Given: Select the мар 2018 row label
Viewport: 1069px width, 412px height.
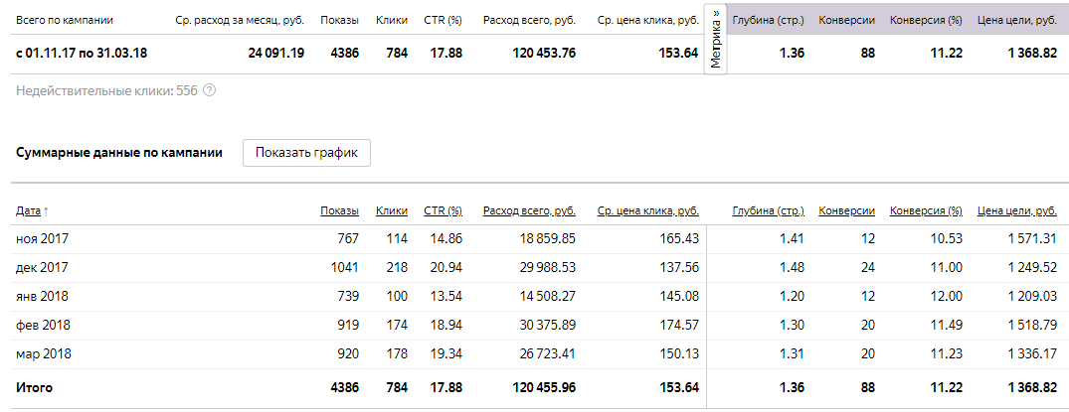Looking at the screenshot, I should (44, 353).
